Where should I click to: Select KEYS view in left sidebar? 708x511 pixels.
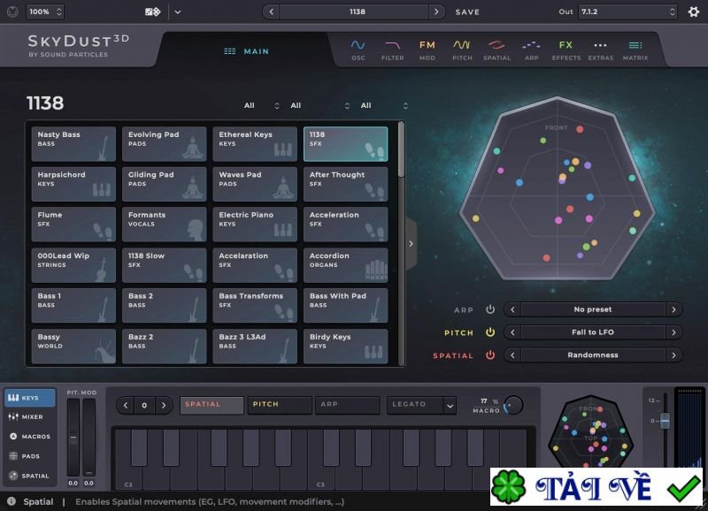30,398
